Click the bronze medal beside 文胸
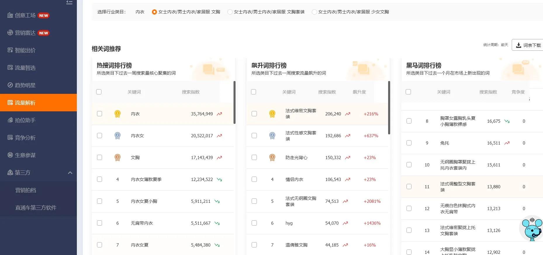 click(117, 158)
